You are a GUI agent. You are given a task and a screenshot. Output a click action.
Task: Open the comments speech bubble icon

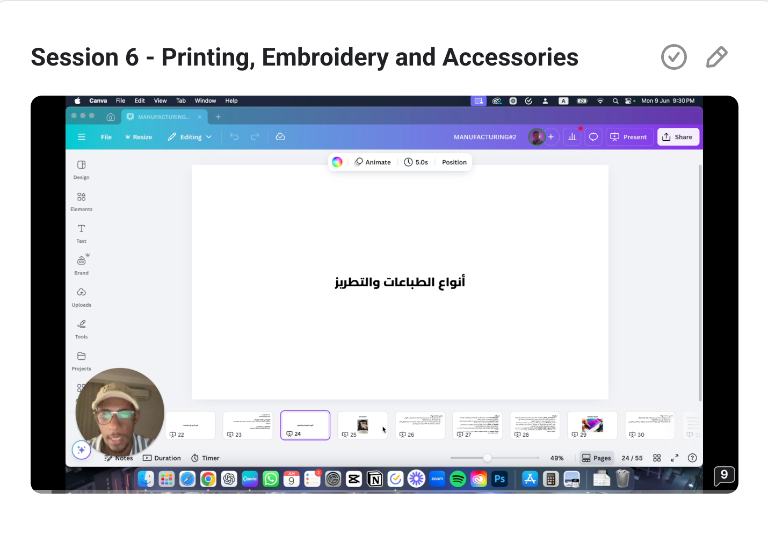593,137
